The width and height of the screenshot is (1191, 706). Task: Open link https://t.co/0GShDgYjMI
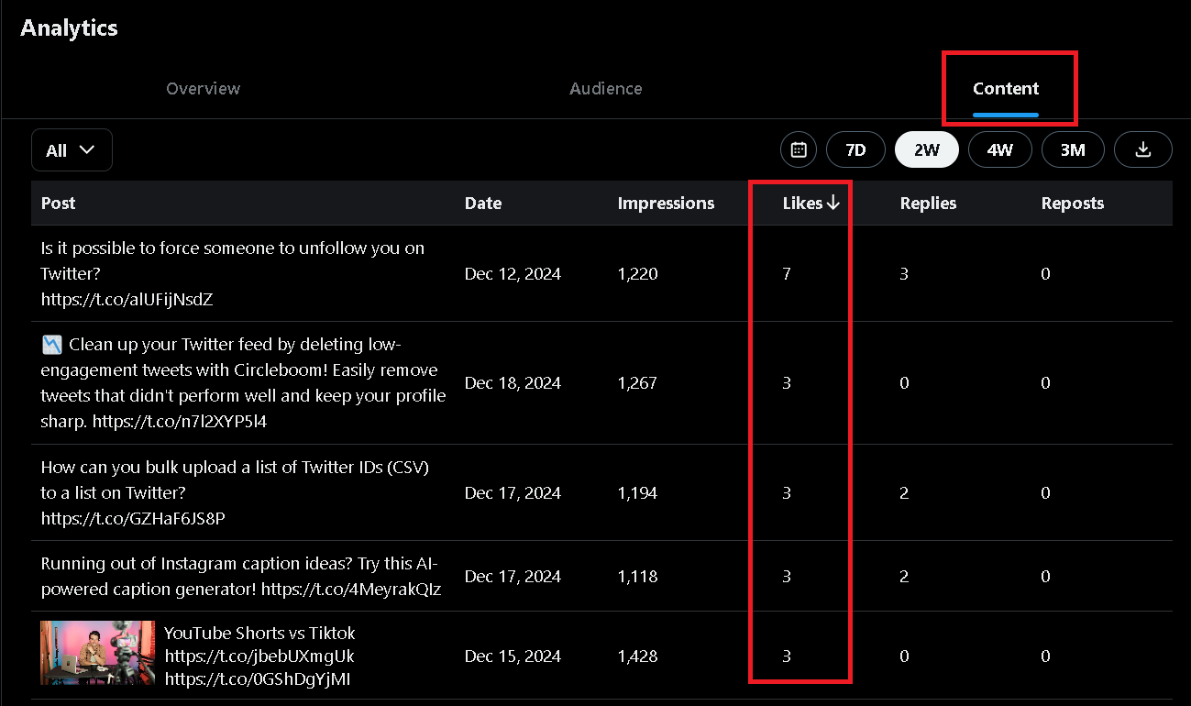[x=258, y=679]
